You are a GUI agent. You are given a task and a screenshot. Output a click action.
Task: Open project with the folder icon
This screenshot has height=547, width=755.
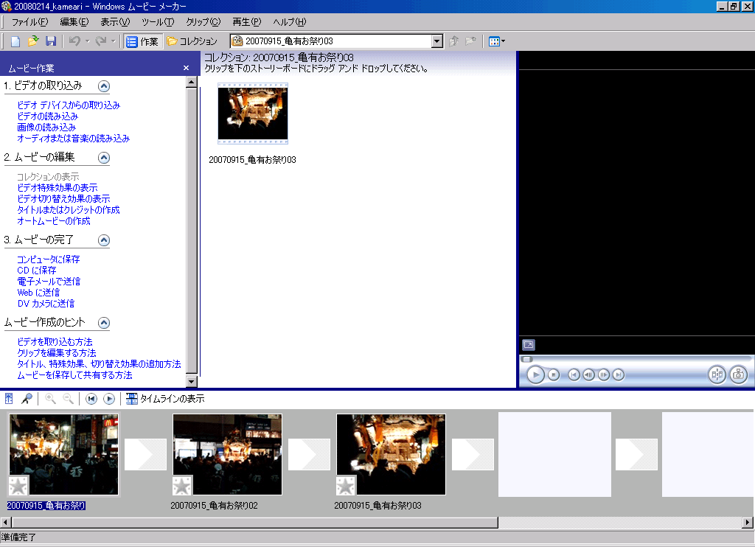[33, 41]
